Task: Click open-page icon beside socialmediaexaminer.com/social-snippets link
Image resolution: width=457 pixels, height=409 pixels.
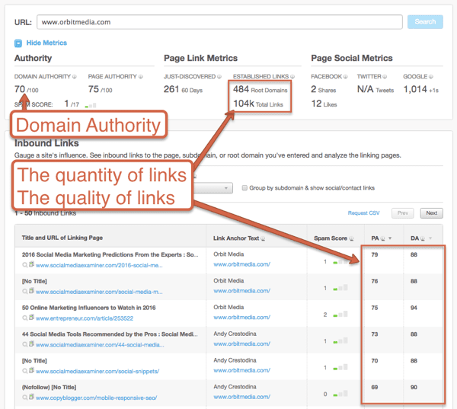Action: [x=31, y=371]
